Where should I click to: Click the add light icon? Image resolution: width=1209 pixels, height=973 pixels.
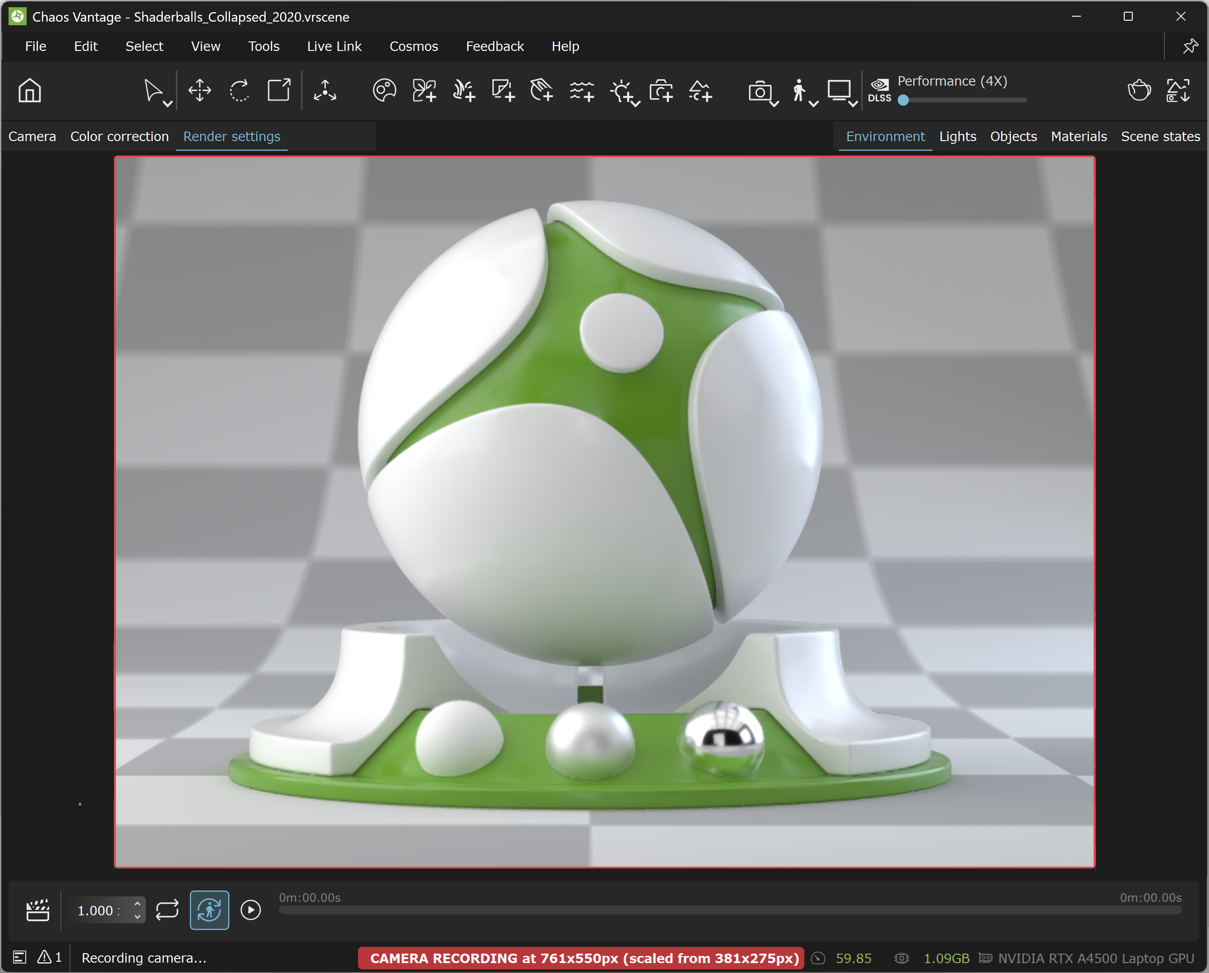pos(621,90)
